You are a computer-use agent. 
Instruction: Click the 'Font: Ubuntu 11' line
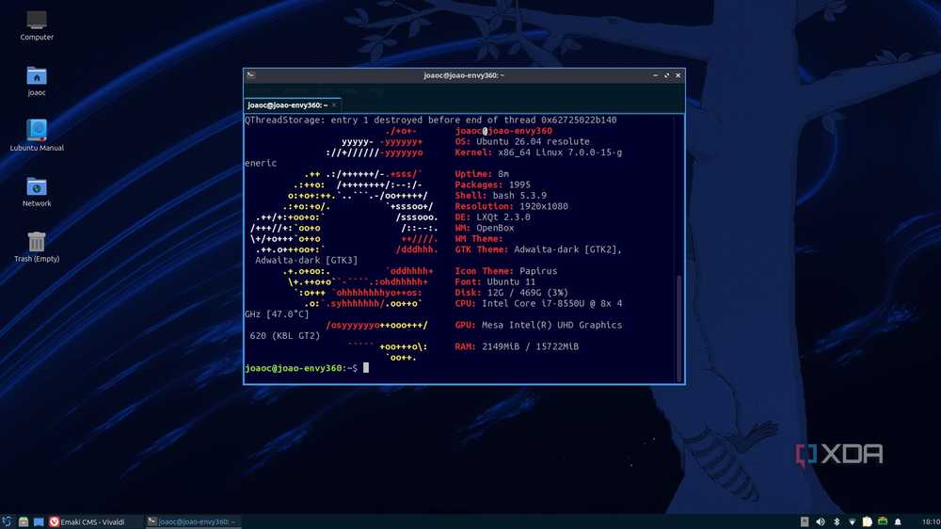495,282
